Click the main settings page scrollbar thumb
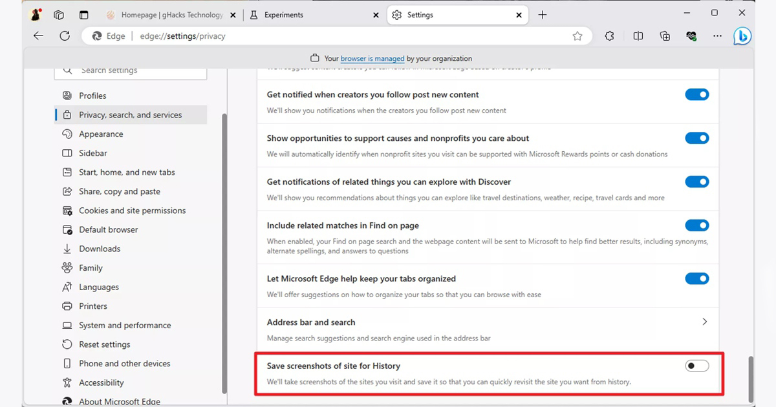The height and width of the screenshot is (407, 776). (x=751, y=378)
